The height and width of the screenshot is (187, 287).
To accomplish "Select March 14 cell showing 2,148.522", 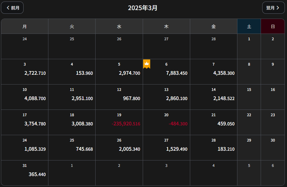I will pos(213,97).
